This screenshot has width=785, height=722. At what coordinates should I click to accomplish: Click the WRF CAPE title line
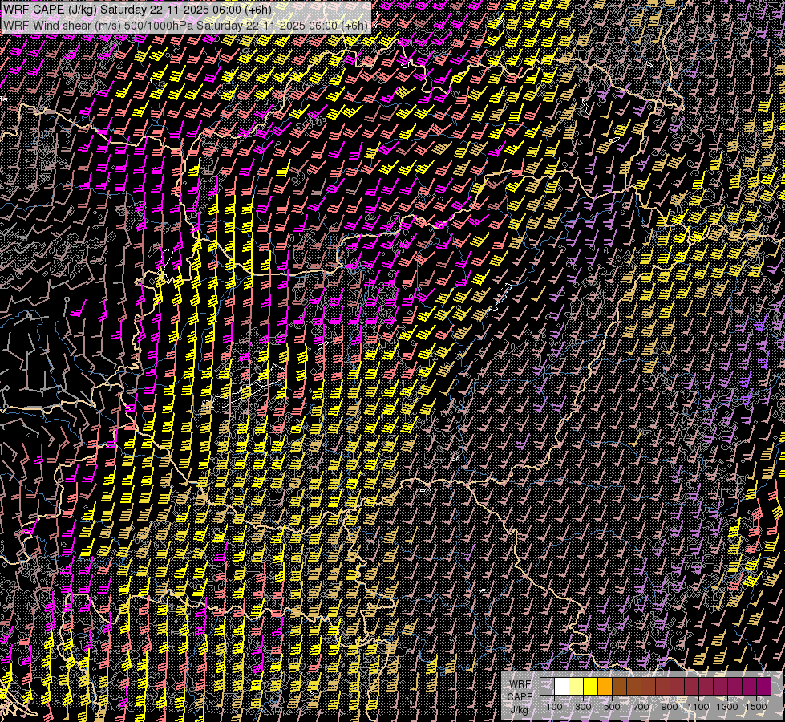pyautogui.click(x=137, y=10)
